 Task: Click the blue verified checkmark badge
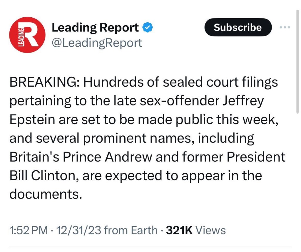tap(148, 28)
